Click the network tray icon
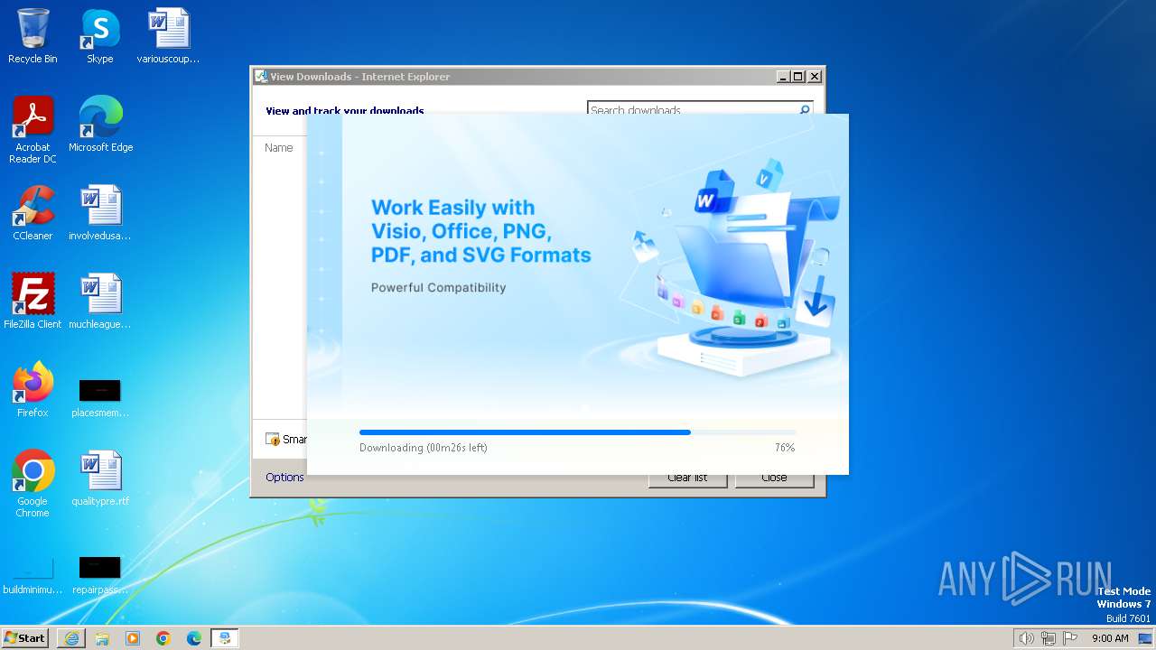 pyautogui.click(x=1049, y=638)
